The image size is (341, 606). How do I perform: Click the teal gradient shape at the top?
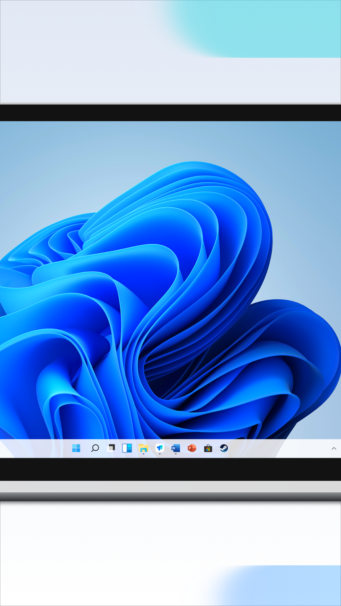click(x=268, y=28)
